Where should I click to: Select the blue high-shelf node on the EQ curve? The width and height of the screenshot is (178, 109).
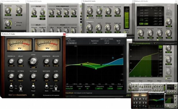pyautogui.click(x=113, y=58)
